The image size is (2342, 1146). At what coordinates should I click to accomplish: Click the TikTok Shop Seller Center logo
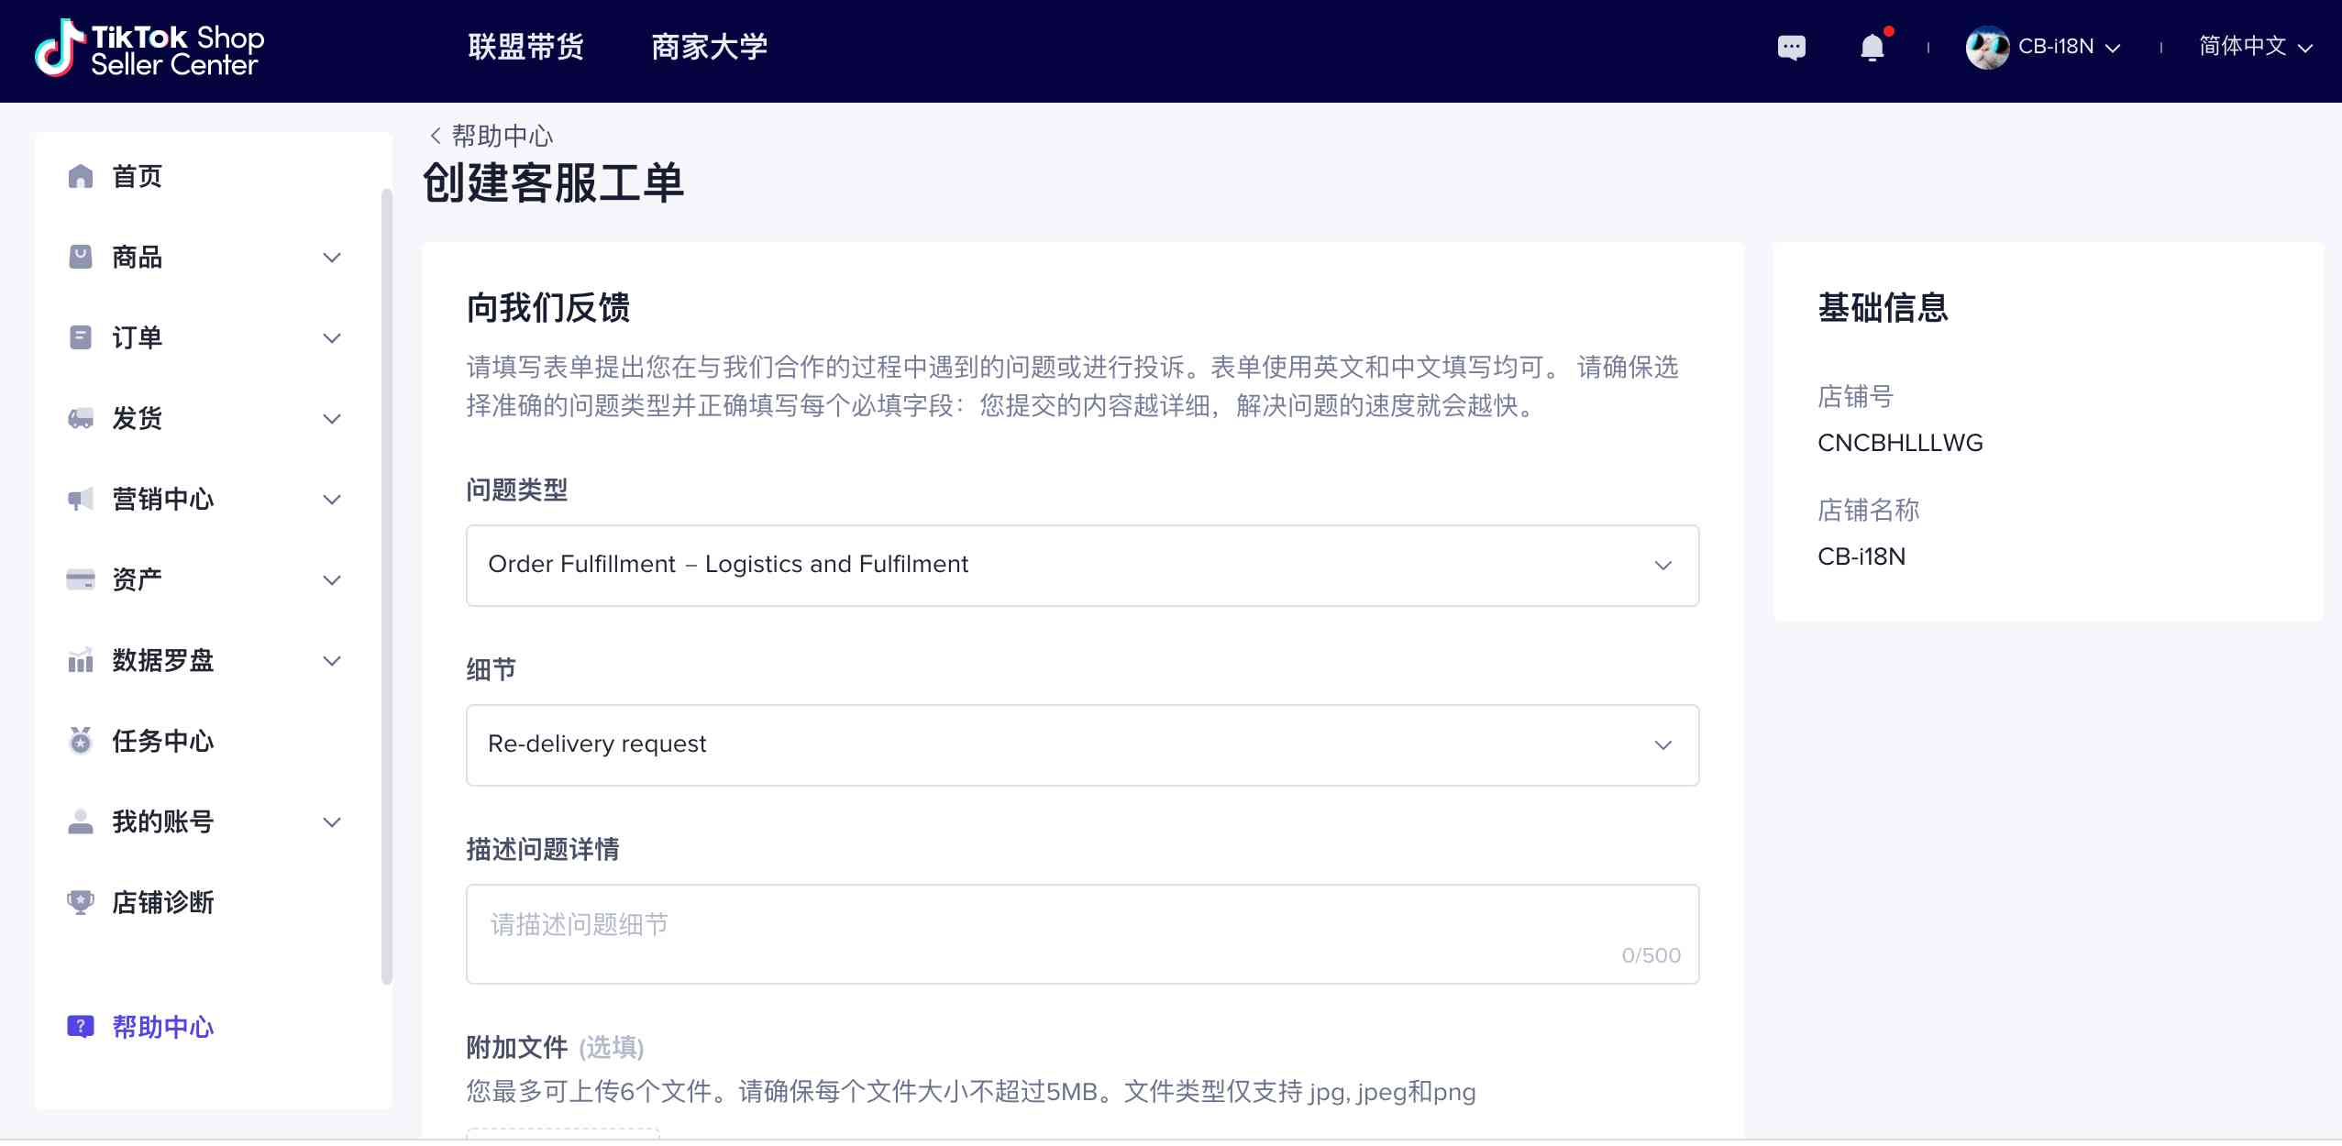(150, 49)
